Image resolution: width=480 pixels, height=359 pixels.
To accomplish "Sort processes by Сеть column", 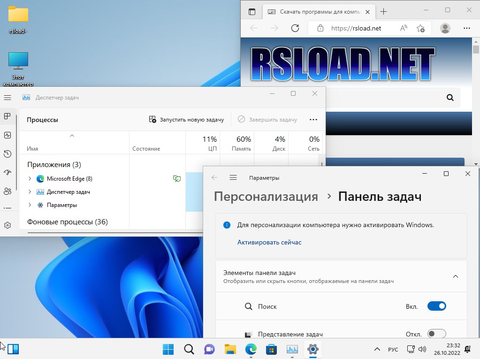I will [x=305, y=143].
